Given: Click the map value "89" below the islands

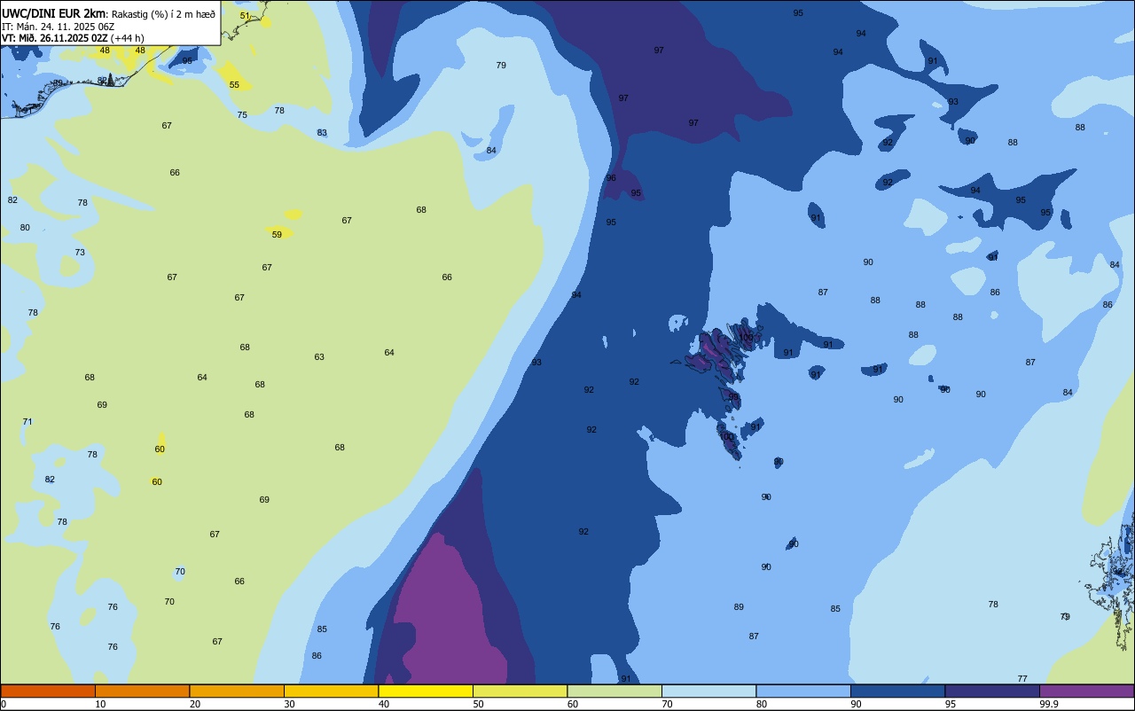Looking at the screenshot, I should pyautogui.click(x=739, y=607).
